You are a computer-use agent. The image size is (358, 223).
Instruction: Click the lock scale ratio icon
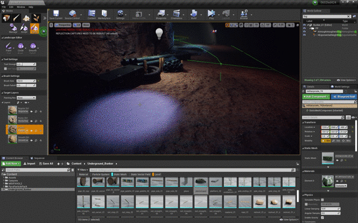click(x=350, y=136)
